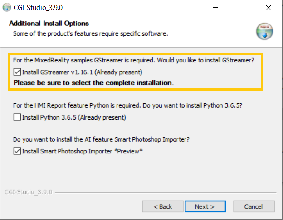Minimize the CGI-Studio_3.9.0 installer window
This screenshot has width=283, height=220.
click(215, 8)
